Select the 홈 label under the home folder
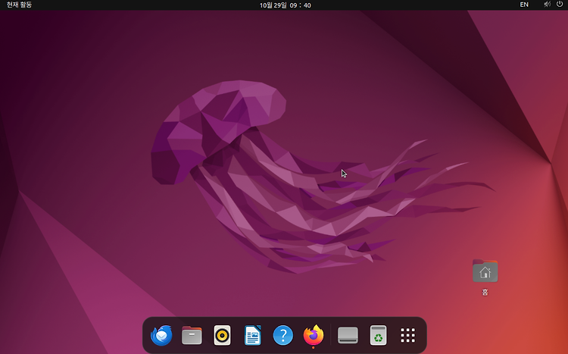 coord(485,292)
